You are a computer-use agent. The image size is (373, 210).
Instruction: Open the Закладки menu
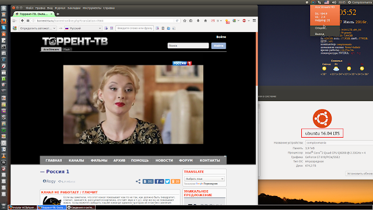[x=74, y=8]
